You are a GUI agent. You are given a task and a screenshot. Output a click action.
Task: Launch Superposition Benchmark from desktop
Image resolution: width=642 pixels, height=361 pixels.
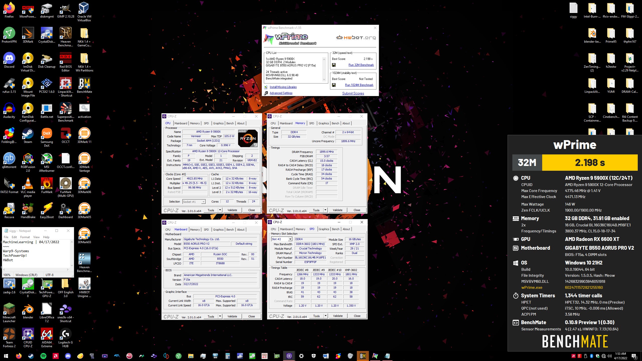tap(66, 113)
